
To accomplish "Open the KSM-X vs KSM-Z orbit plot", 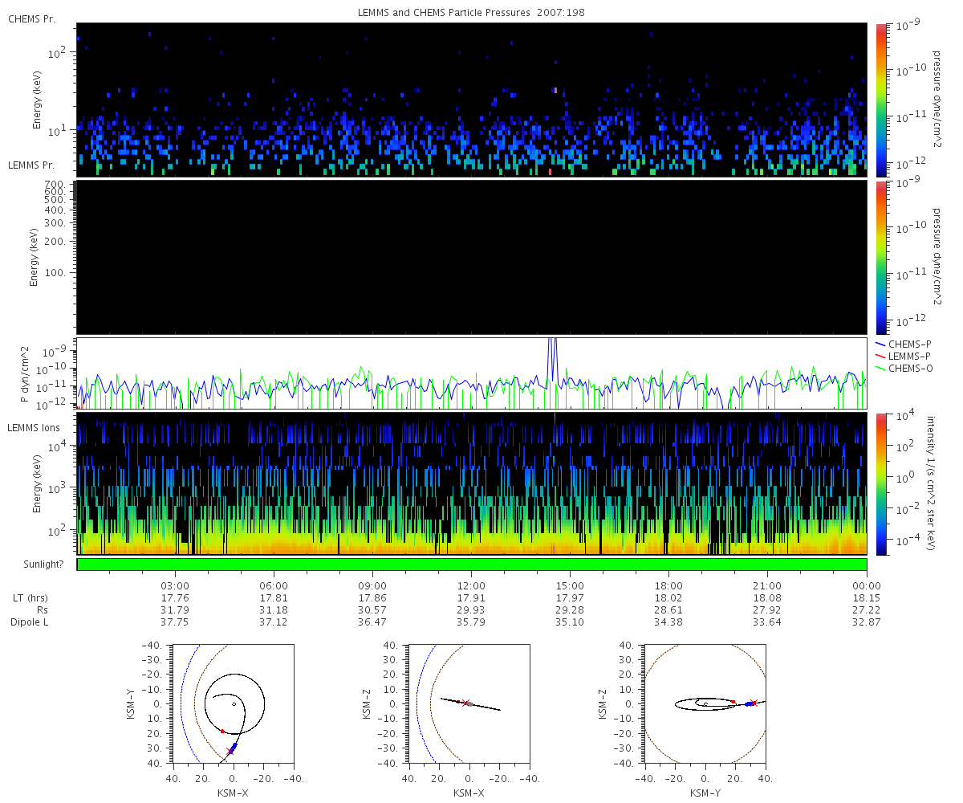I will tap(469, 704).
